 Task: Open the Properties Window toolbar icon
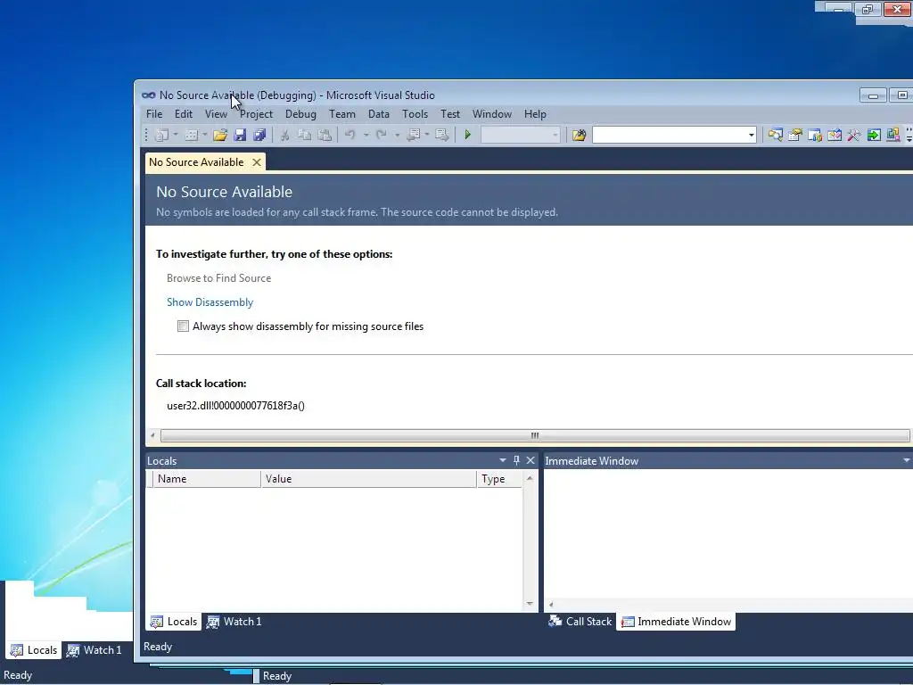click(x=794, y=136)
